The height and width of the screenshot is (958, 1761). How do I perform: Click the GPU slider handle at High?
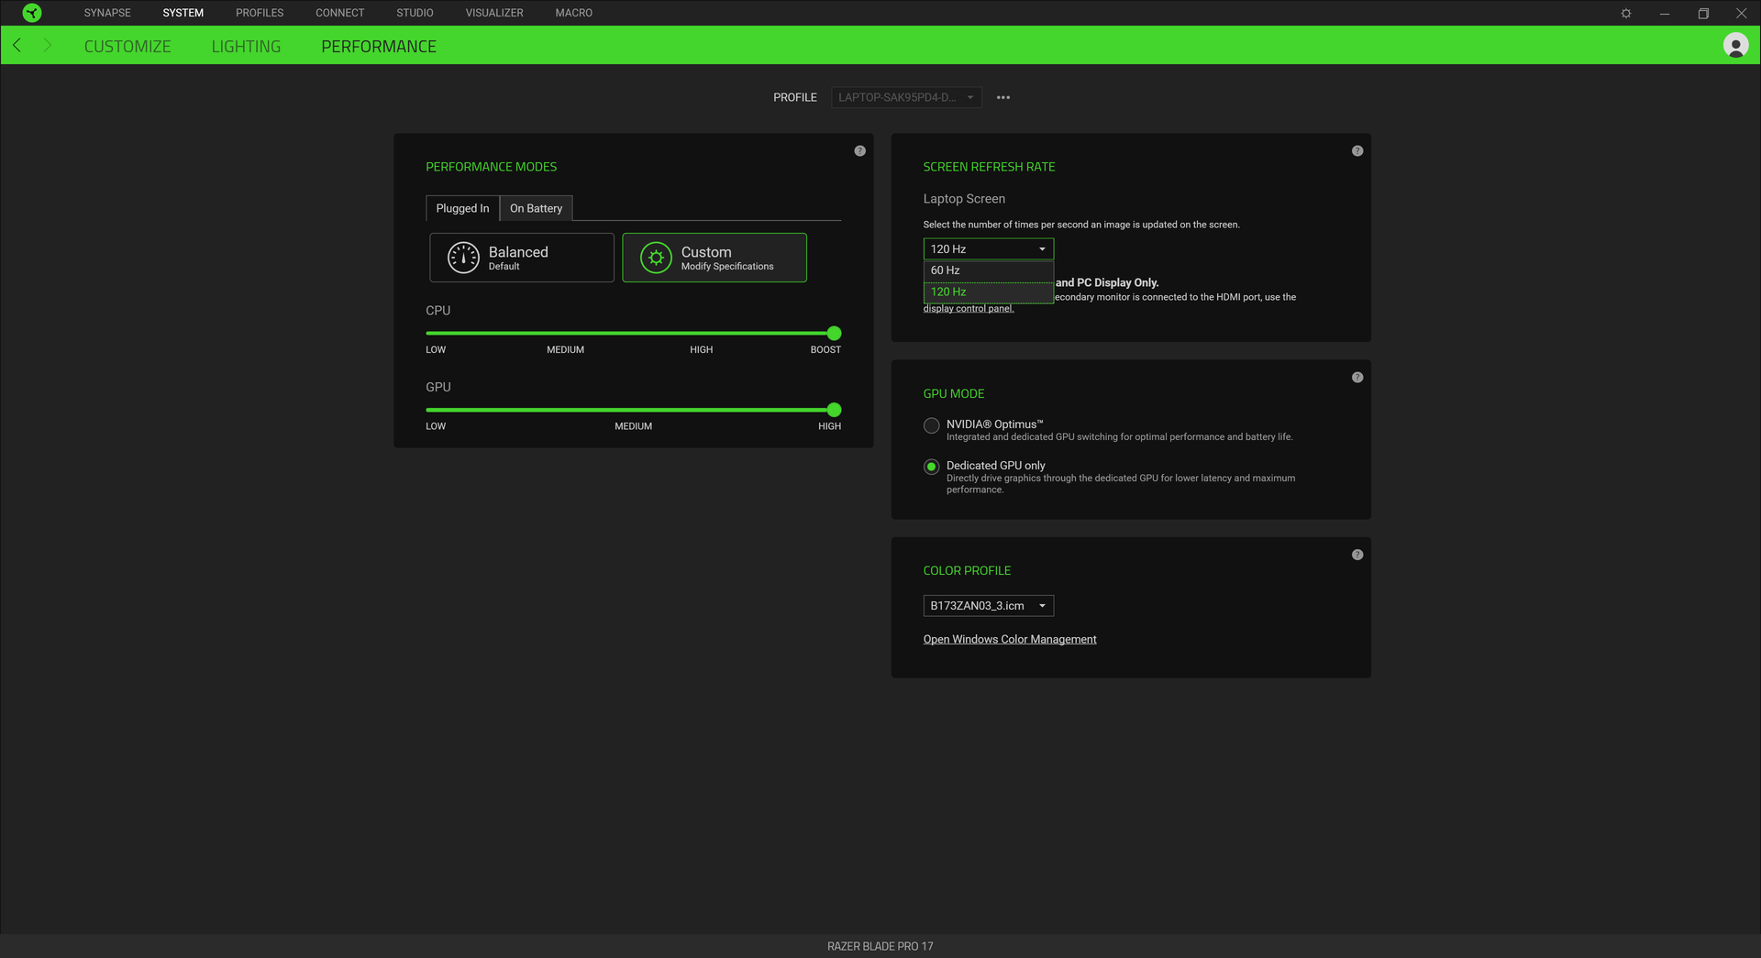click(834, 410)
